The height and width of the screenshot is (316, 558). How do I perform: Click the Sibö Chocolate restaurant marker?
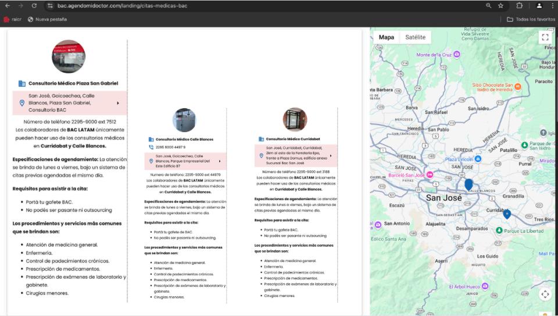[x=518, y=86]
